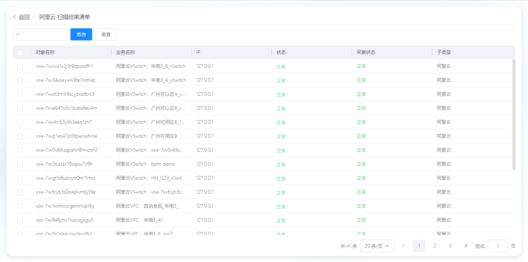The width and height of the screenshot is (528, 262).
Task: Click object name vsw-7xv3tulzkr70vqou11r8h
Action: click(64, 164)
